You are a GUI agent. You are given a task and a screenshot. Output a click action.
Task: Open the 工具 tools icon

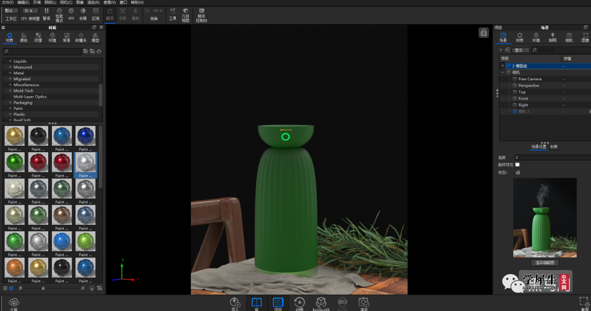[x=172, y=14]
